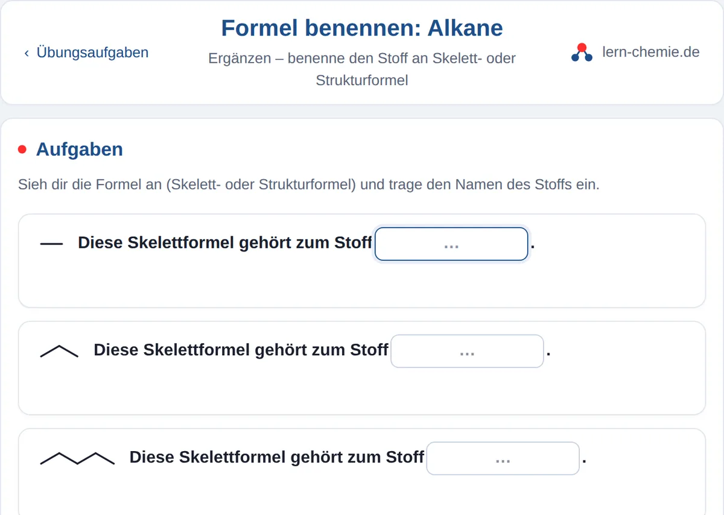The height and width of the screenshot is (515, 724).
Task: Go back via the Übungsaufgaben link
Action: pos(86,52)
